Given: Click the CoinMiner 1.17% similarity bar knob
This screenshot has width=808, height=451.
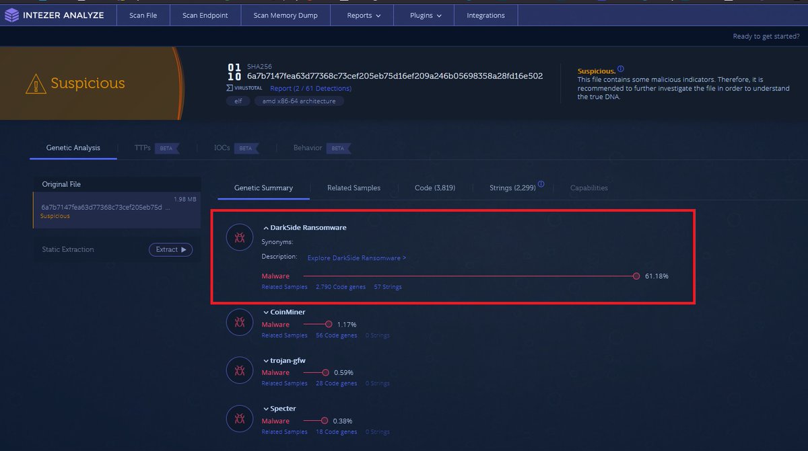Looking at the screenshot, I should click(329, 325).
